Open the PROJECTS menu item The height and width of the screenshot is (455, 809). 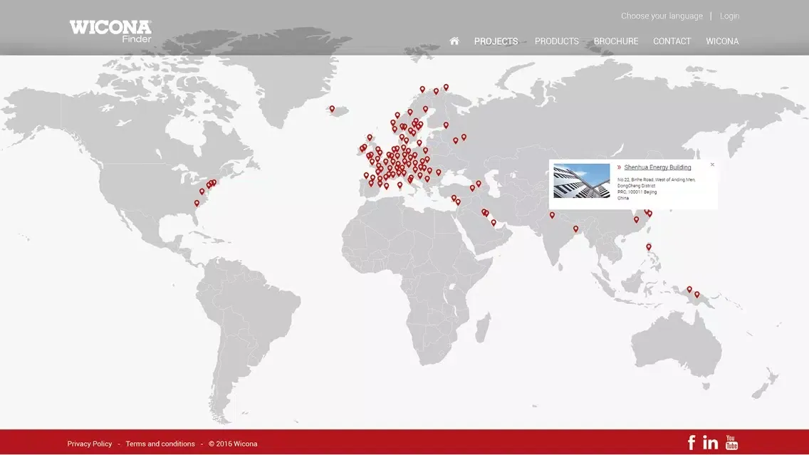click(x=496, y=41)
